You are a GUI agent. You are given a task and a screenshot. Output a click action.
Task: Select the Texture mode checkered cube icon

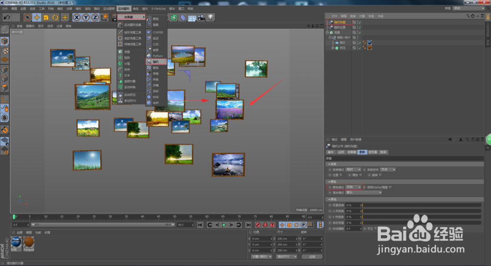tap(5, 51)
